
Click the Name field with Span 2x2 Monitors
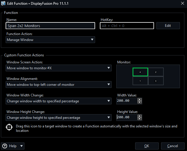pyautogui.click(x=50, y=26)
